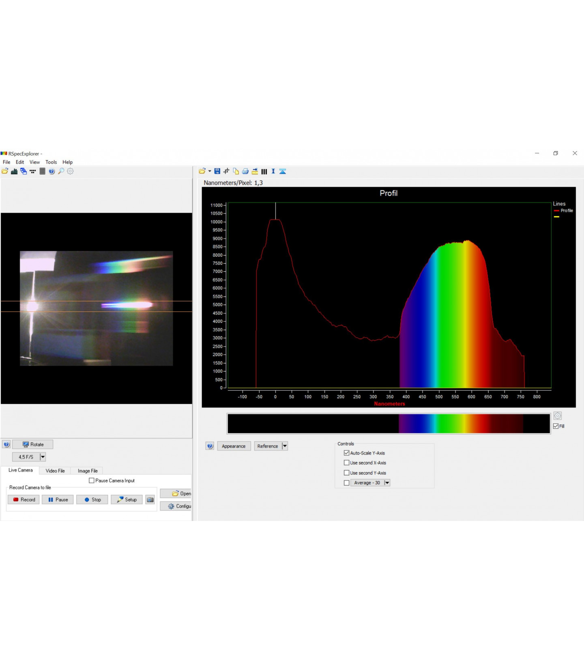Open the frame rate 4,5 F/S dropdown
Viewport: 584px width, 670px height.
point(43,457)
